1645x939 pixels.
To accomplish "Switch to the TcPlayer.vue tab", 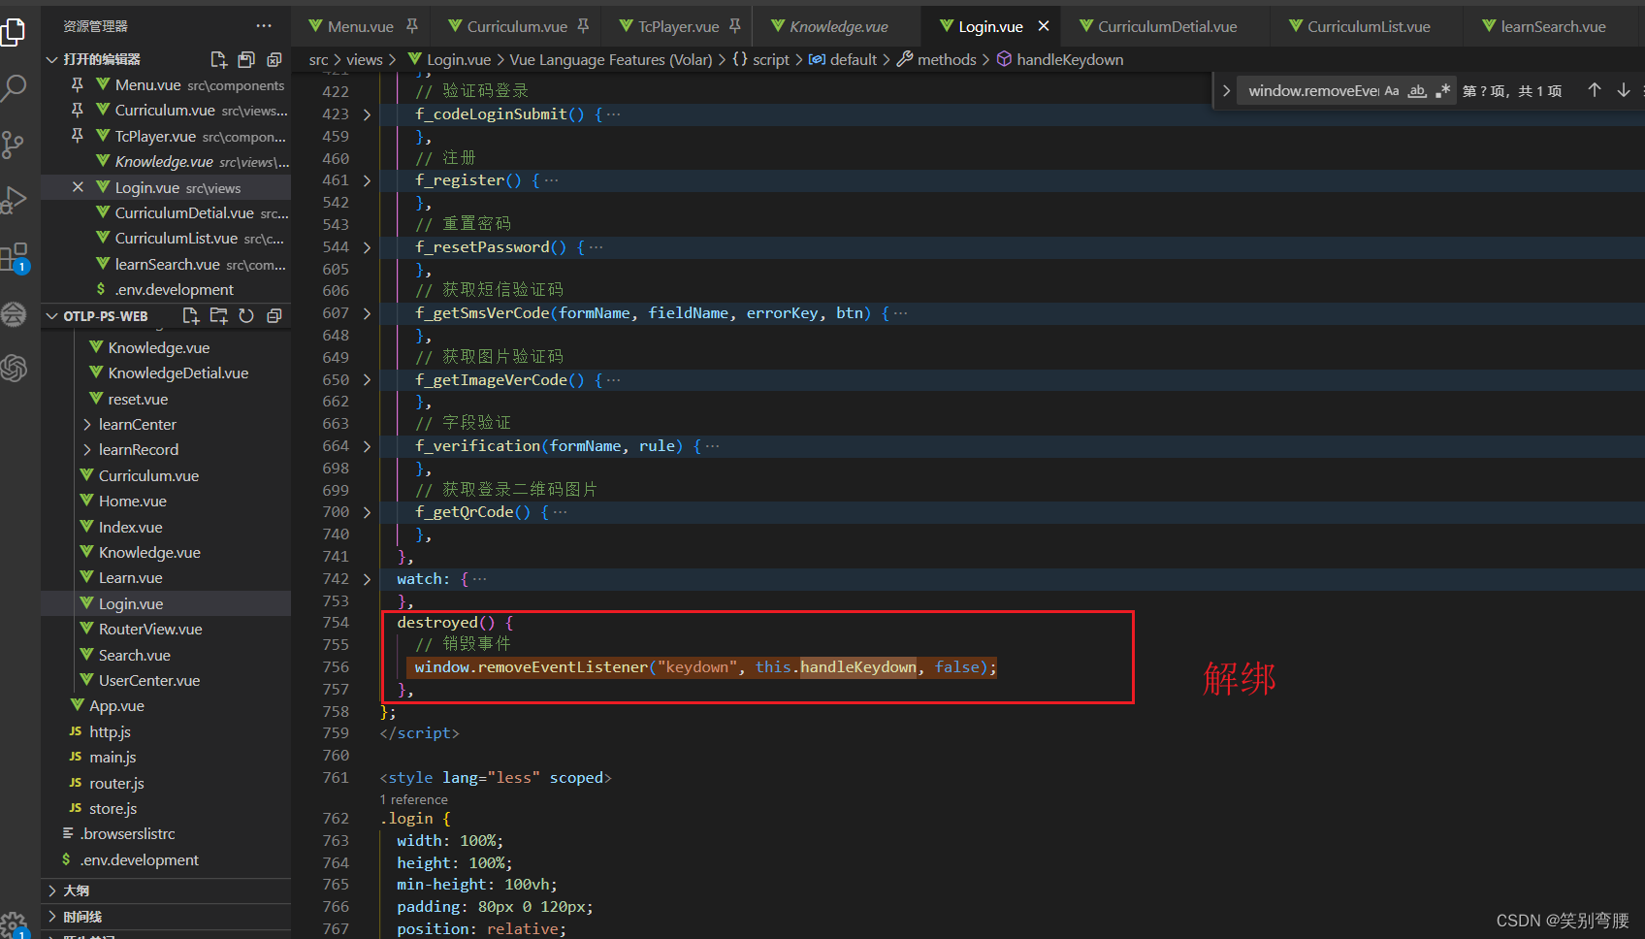I will 678,26.
